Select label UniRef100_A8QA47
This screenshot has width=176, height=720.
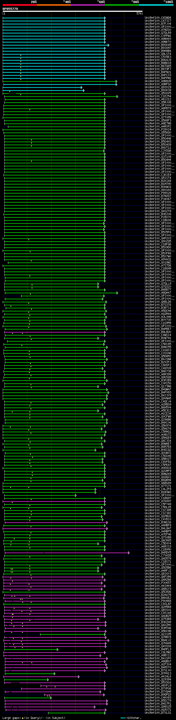(158, 293)
